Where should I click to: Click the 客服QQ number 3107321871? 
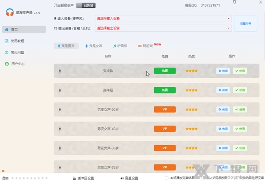point(210,5)
